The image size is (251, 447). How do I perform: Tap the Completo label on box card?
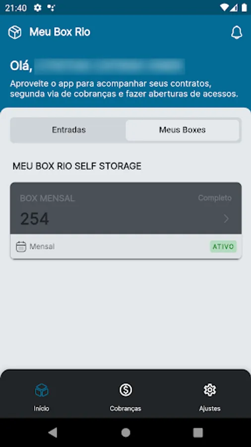(215, 198)
